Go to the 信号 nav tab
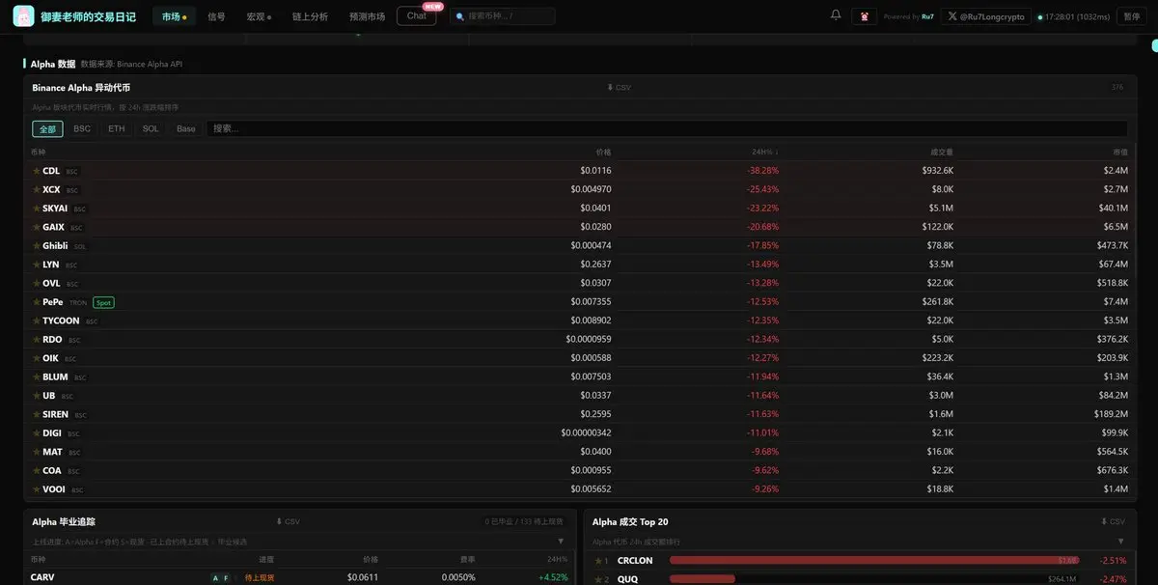This screenshot has height=585, width=1158. pos(216,16)
